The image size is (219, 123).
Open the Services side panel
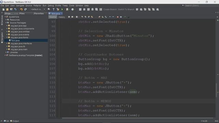[2, 20]
